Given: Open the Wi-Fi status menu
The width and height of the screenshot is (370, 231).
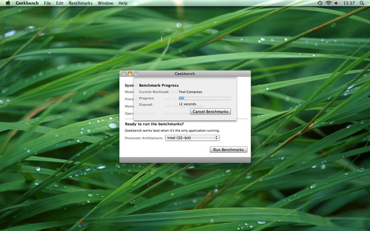Looking at the screenshot, I should click(328, 3).
